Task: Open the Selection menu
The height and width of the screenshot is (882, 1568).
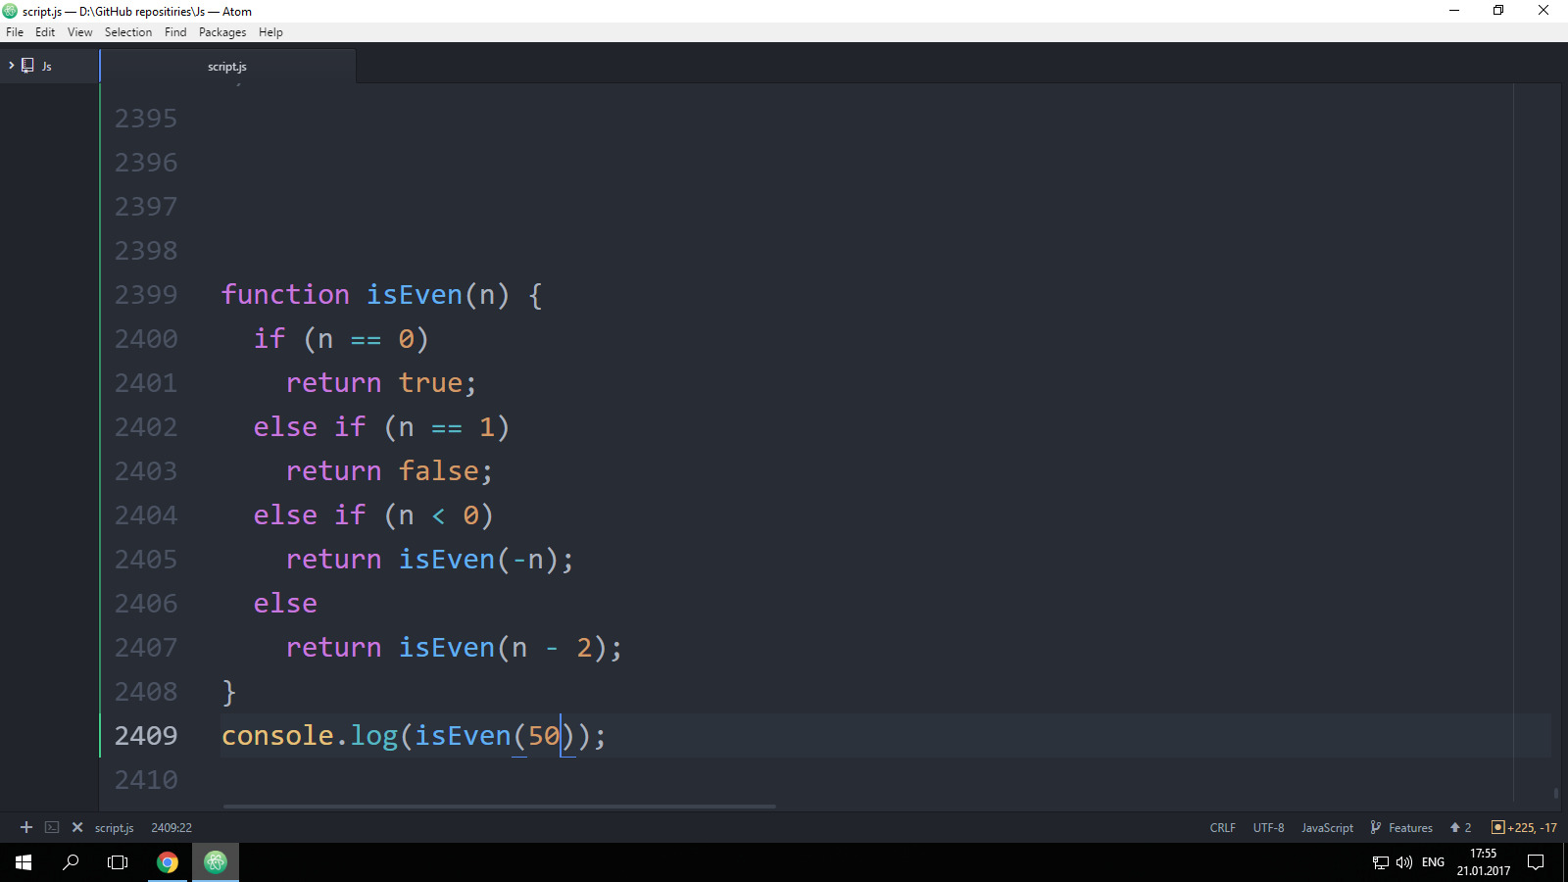Action: click(128, 32)
